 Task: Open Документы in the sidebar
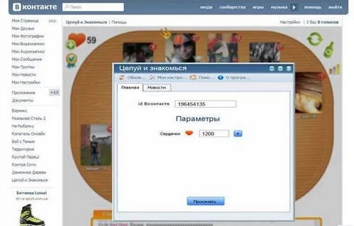coord(23,101)
